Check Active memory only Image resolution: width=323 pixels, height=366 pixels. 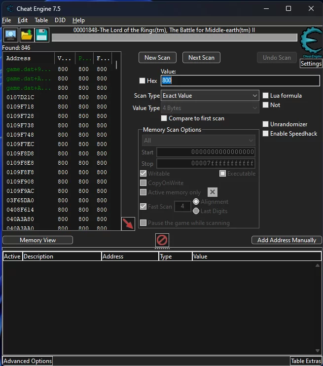pos(143,192)
